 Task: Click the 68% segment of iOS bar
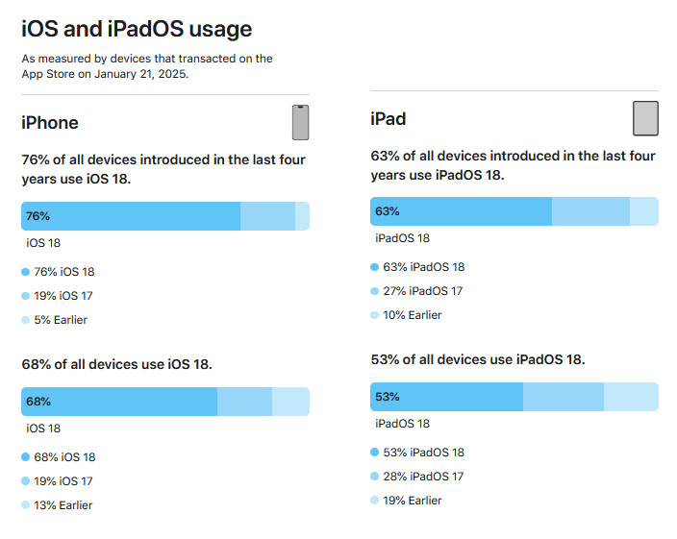pyautogui.click(x=119, y=402)
